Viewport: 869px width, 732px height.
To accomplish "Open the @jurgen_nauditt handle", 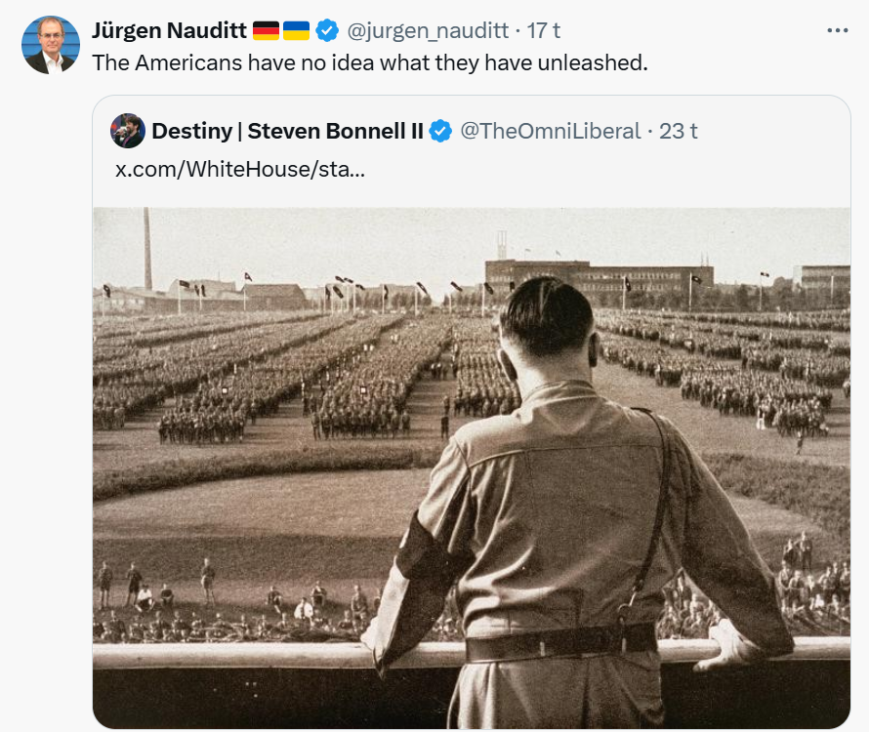I will tap(428, 31).
